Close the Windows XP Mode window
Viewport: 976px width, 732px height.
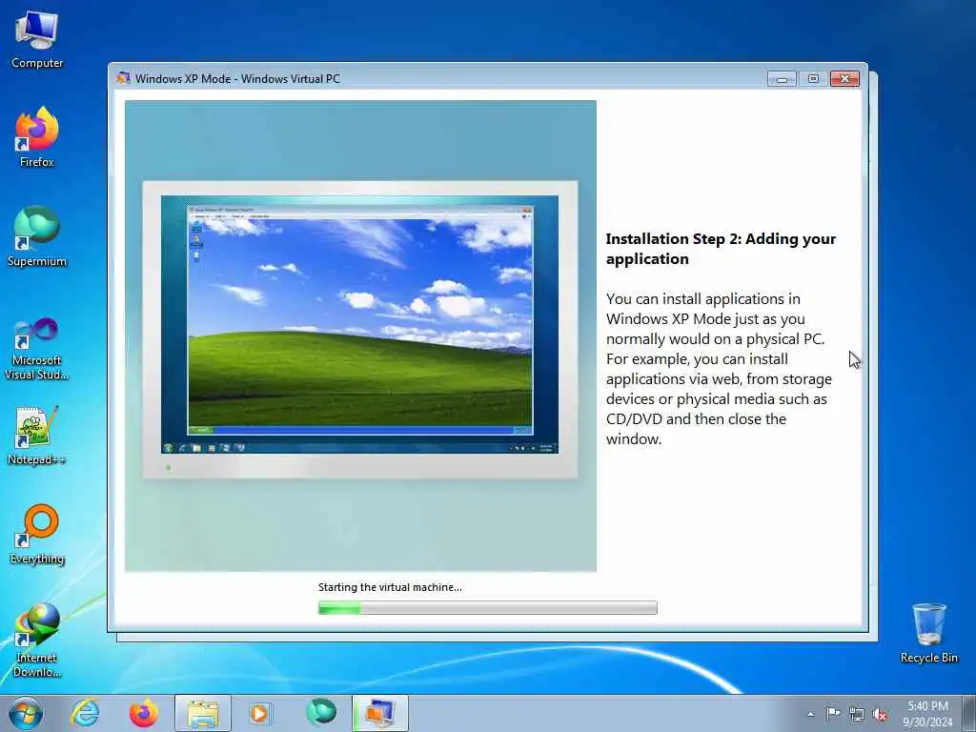point(844,79)
